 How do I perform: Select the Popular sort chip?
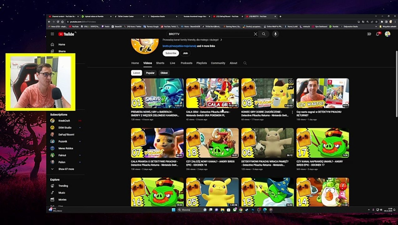tap(150, 73)
